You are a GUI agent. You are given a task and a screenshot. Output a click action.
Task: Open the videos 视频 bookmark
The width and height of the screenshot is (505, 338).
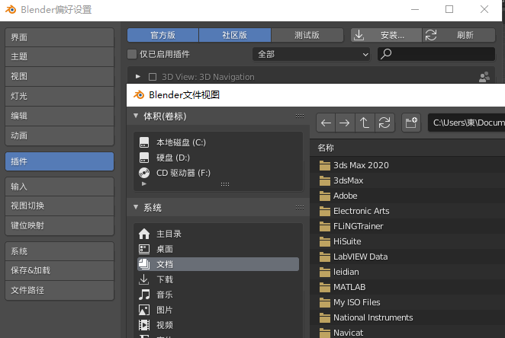click(x=218, y=325)
